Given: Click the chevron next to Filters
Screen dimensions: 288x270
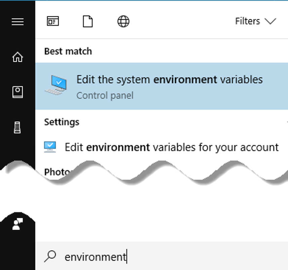Looking at the screenshot, I should coord(270,22).
